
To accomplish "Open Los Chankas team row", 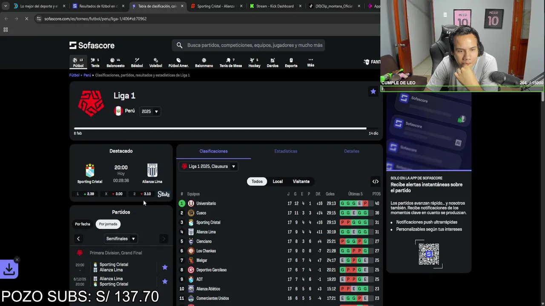I will [280, 251].
